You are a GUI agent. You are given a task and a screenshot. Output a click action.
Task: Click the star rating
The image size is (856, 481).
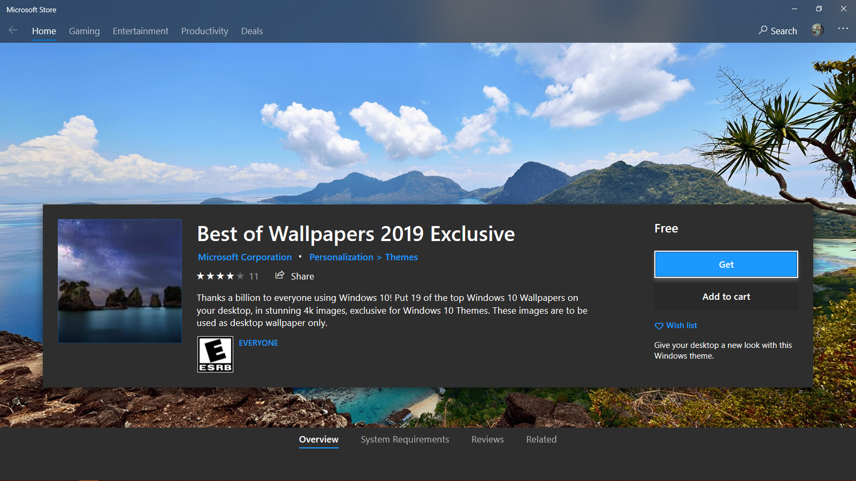tap(220, 276)
